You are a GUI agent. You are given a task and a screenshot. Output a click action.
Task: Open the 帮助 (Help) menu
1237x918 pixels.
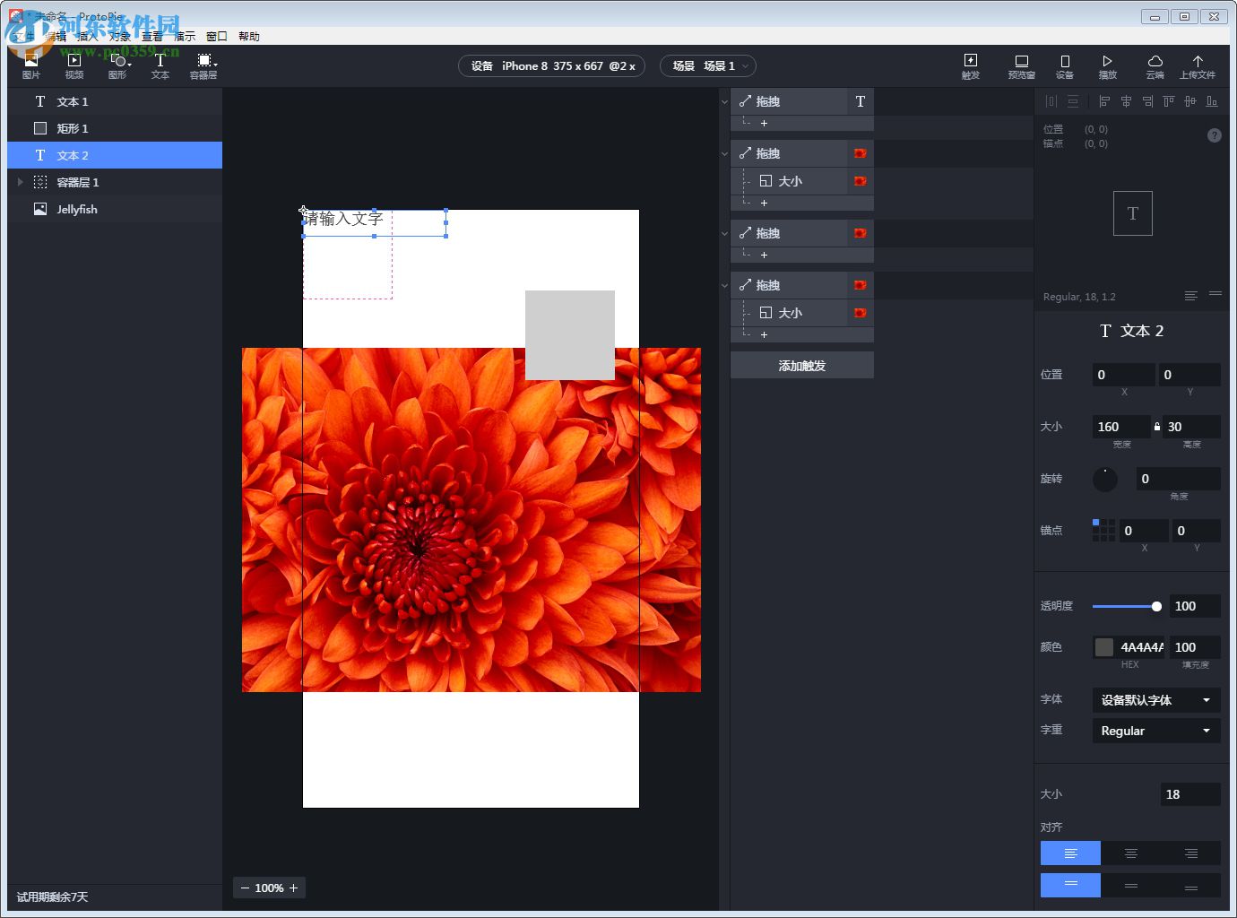coord(248,36)
